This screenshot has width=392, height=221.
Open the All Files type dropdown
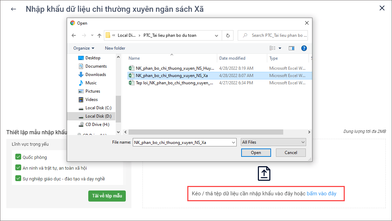273,142
